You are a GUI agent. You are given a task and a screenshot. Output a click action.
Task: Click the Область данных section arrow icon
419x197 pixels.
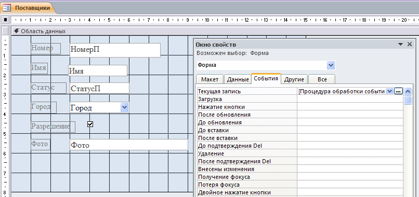tap(17, 31)
